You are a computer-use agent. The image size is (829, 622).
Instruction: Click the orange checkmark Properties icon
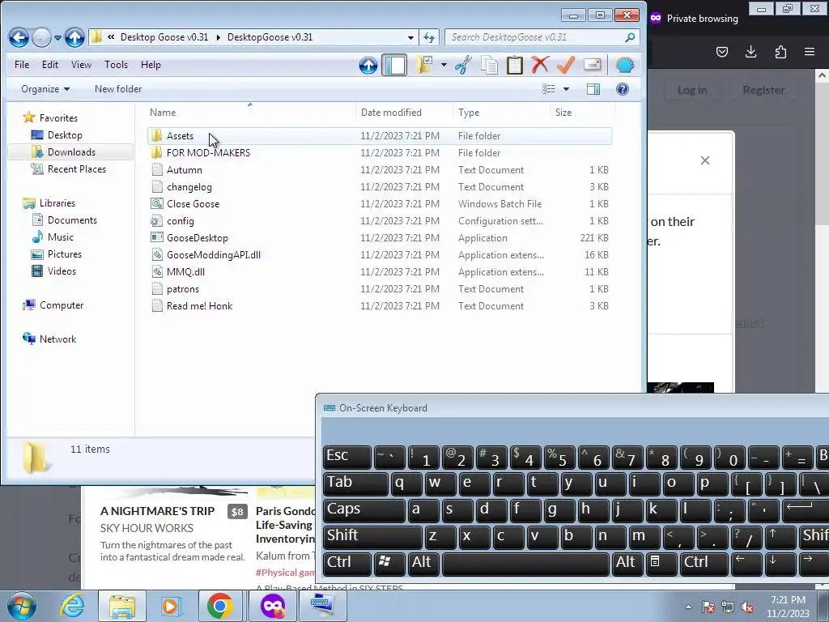pyautogui.click(x=566, y=65)
